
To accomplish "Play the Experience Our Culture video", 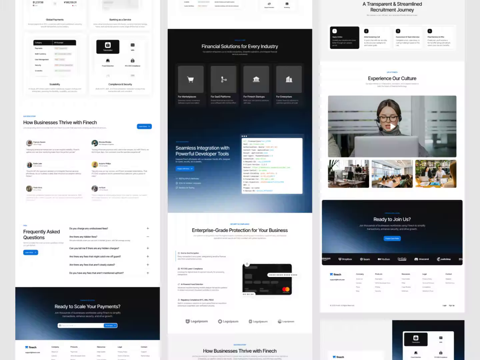I will [392, 127].
